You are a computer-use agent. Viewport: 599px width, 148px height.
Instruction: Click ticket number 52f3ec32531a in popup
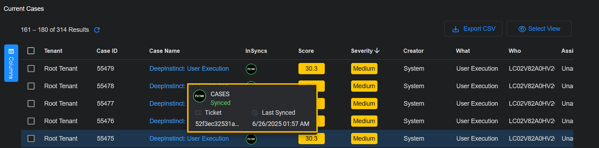[x=217, y=124]
